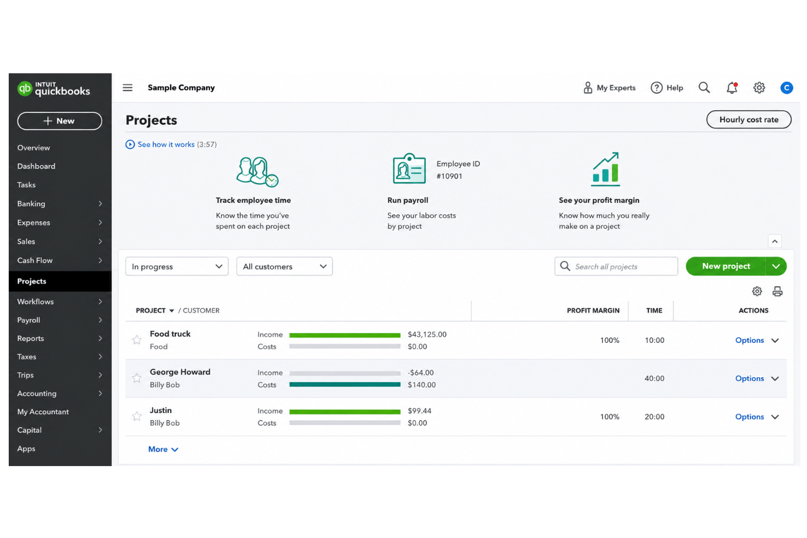Click the Justin green income bar
The width and height of the screenshot is (807, 538).
coord(345,412)
